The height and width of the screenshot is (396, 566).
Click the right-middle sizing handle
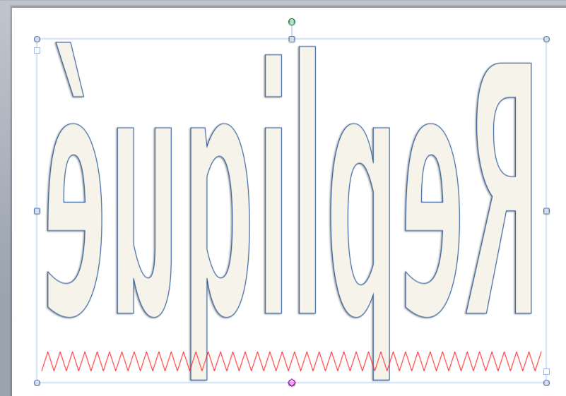(x=546, y=211)
